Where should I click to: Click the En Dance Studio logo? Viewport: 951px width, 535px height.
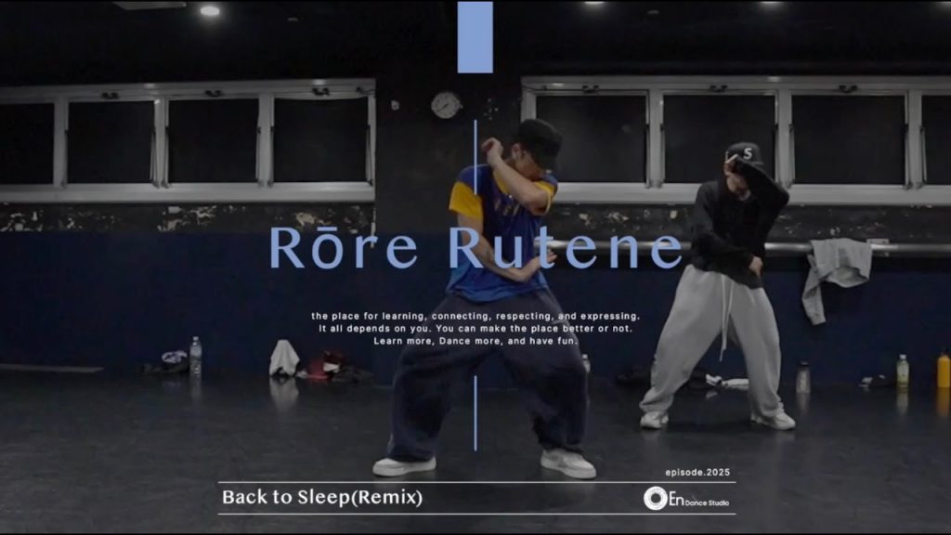tap(686, 499)
